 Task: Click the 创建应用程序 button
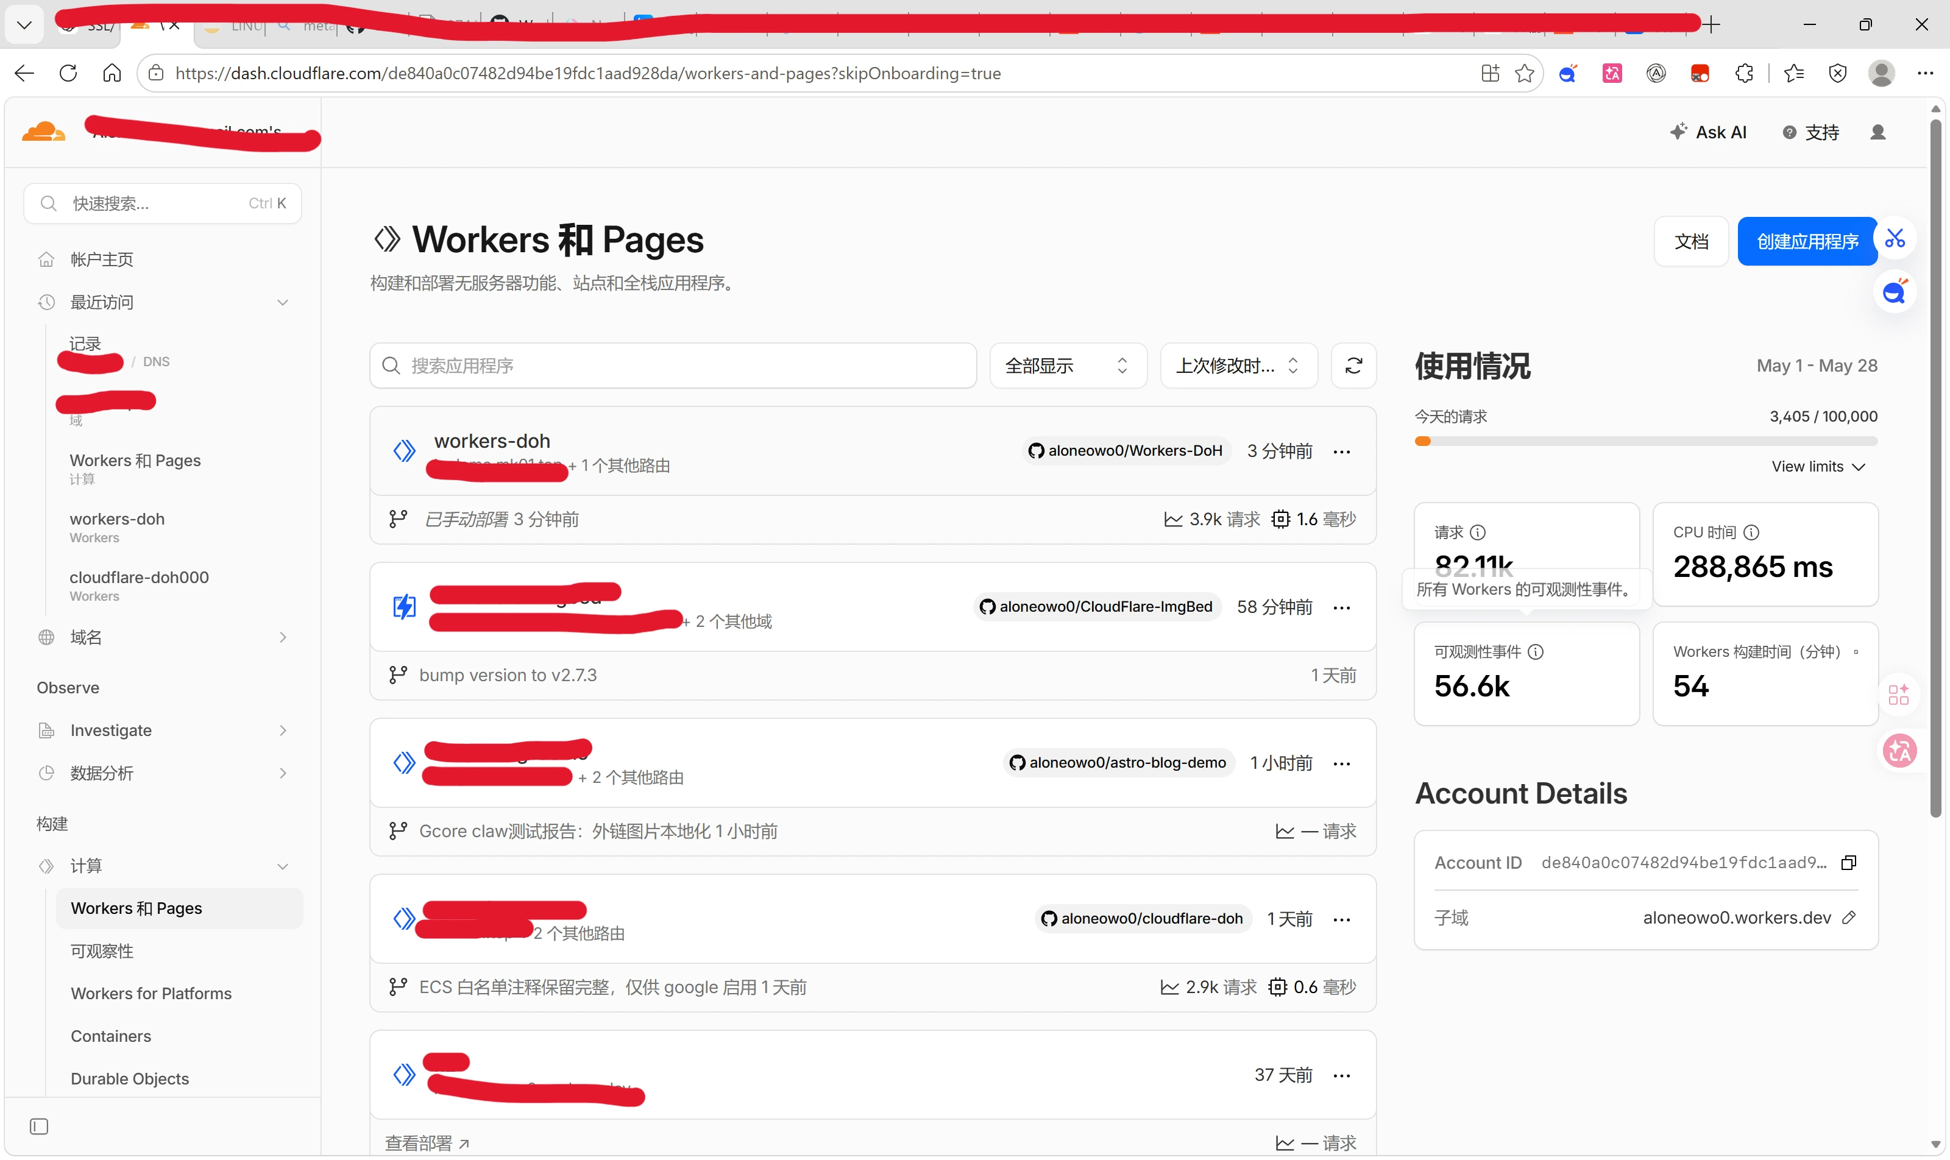[1807, 241]
